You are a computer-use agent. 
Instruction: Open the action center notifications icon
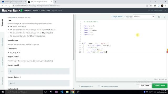coord(155,92)
